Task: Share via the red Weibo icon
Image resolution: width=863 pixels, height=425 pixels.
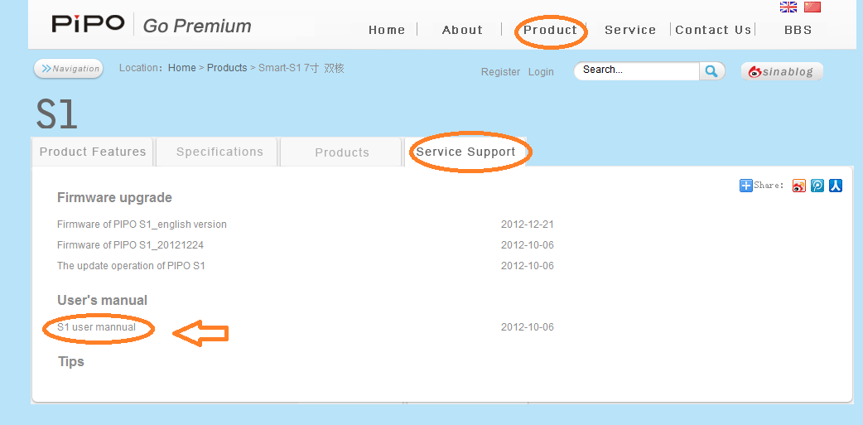Action: (x=798, y=186)
